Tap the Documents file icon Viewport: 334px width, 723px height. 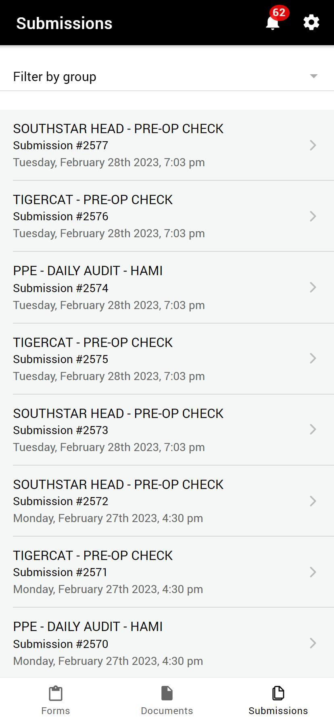tap(167, 694)
